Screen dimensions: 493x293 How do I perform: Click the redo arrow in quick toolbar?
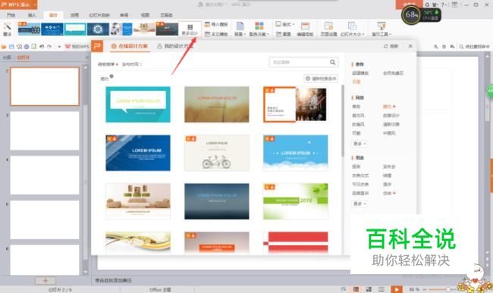click(x=49, y=46)
